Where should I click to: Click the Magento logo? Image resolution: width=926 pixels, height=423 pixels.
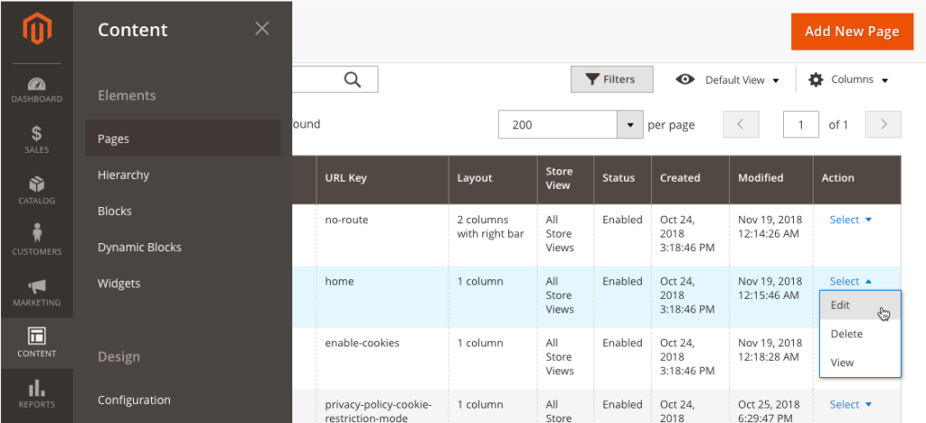pos(37,29)
